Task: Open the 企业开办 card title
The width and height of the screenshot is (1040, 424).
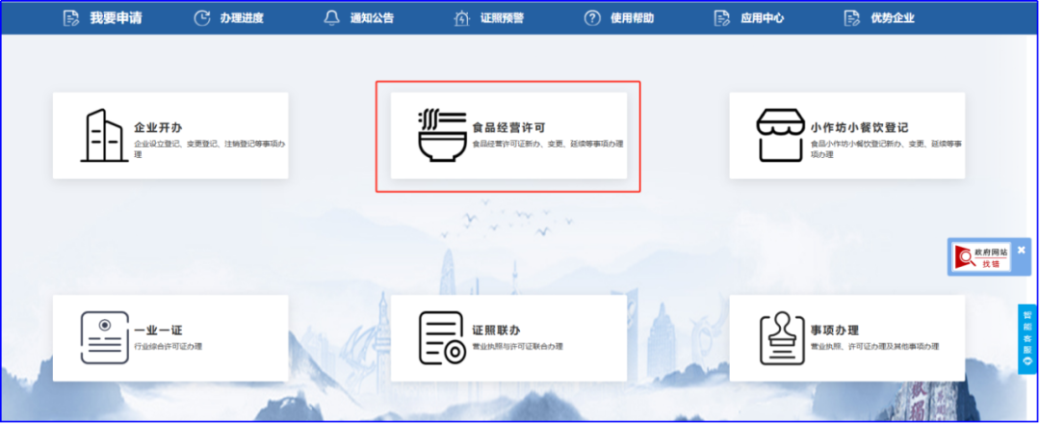Action: click(158, 128)
